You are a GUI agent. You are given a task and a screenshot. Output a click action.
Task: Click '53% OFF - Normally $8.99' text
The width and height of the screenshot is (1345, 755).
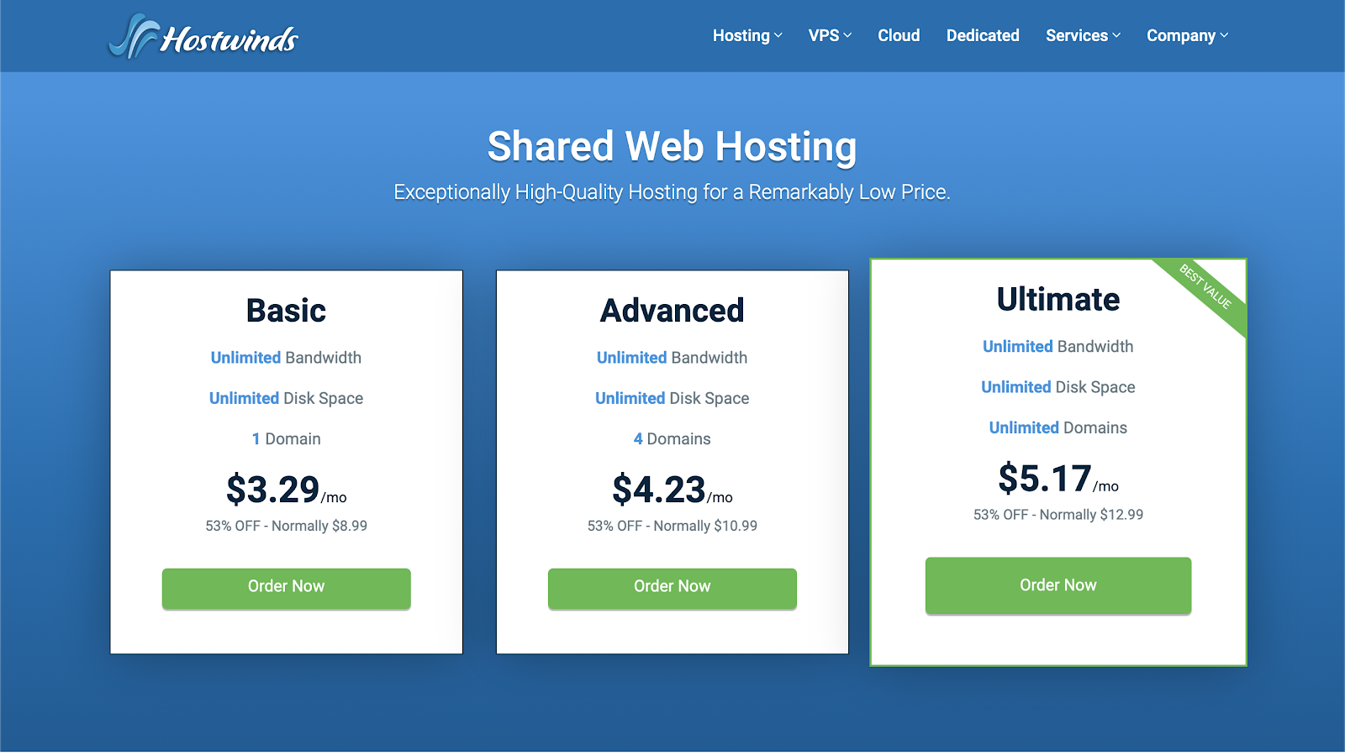pyautogui.click(x=286, y=526)
